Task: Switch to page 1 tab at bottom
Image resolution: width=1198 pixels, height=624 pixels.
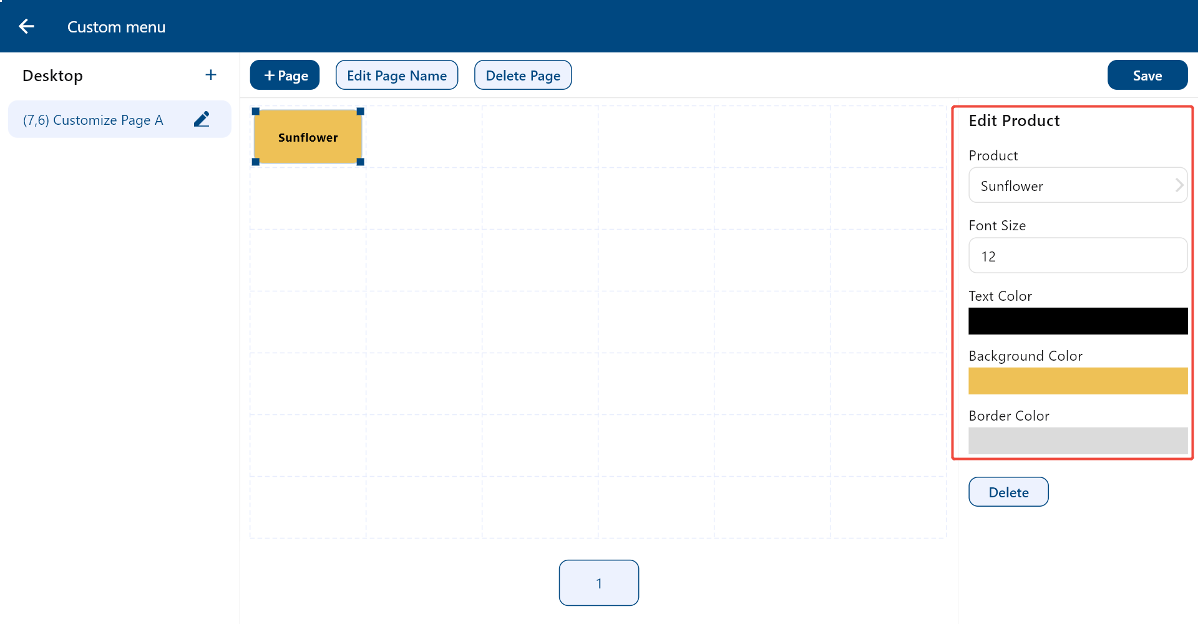Action: pyautogui.click(x=599, y=583)
